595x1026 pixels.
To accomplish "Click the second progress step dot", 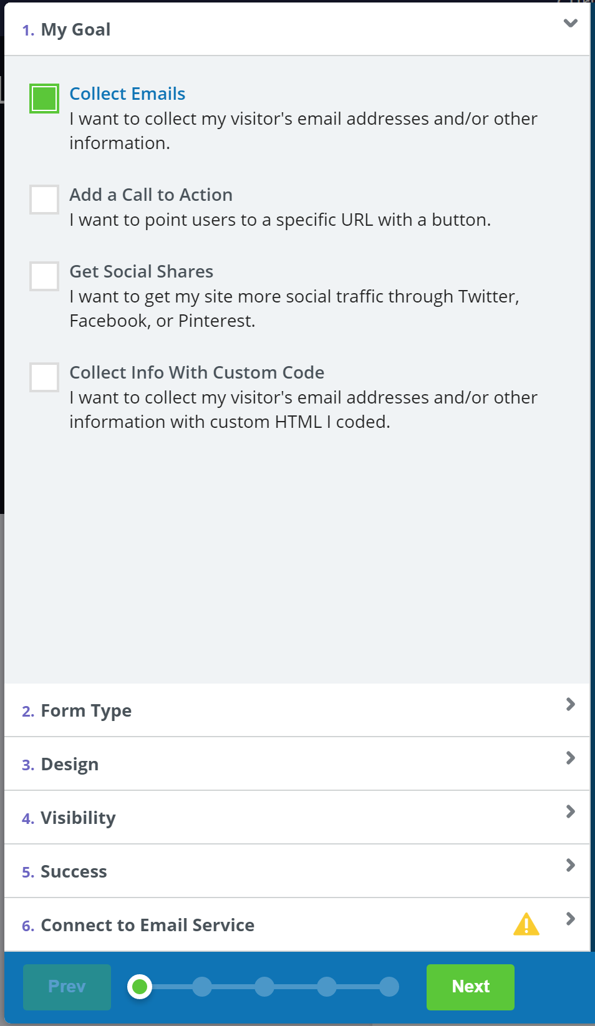I will point(202,987).
